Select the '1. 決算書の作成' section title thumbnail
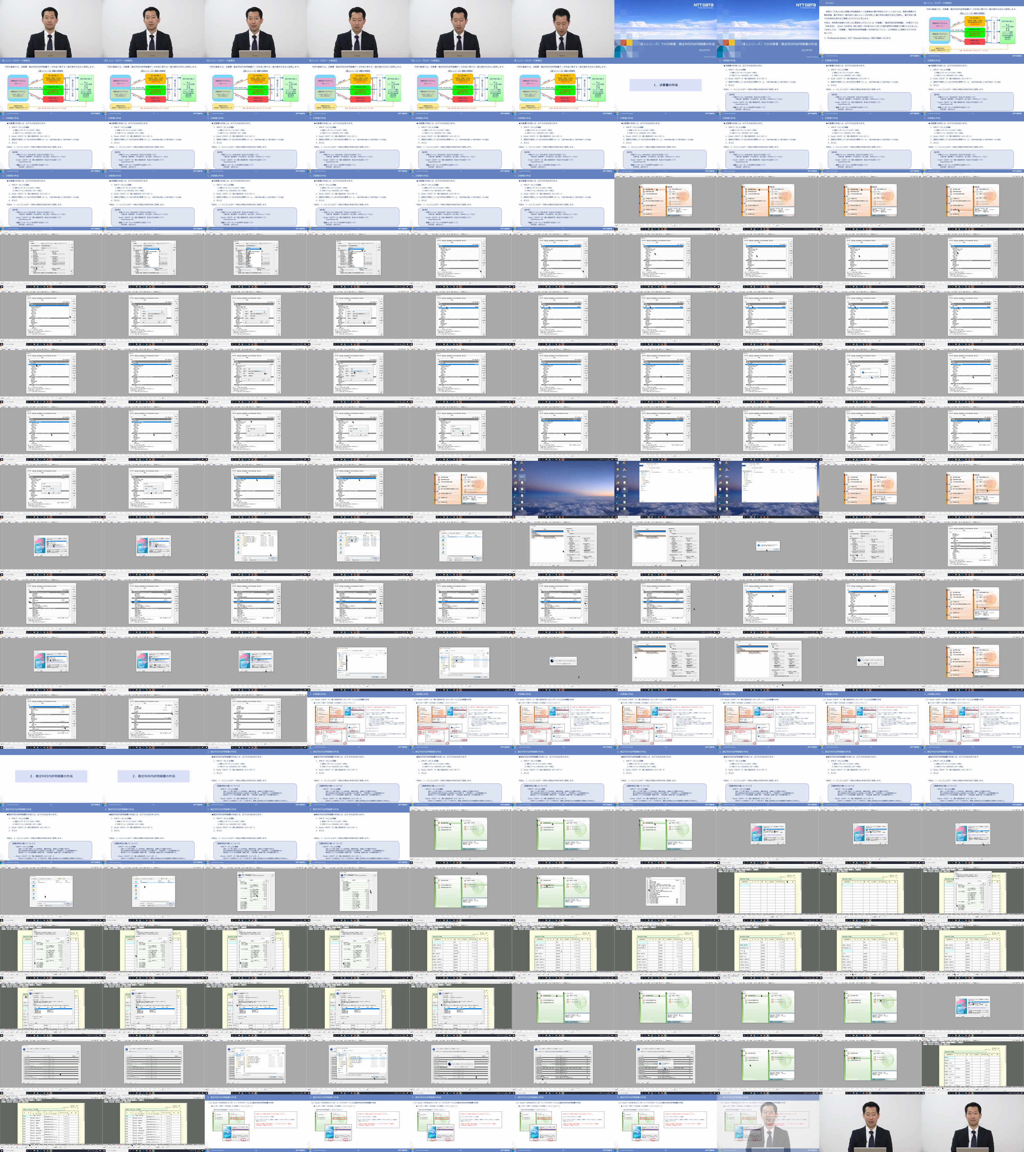 coord(666,86)
